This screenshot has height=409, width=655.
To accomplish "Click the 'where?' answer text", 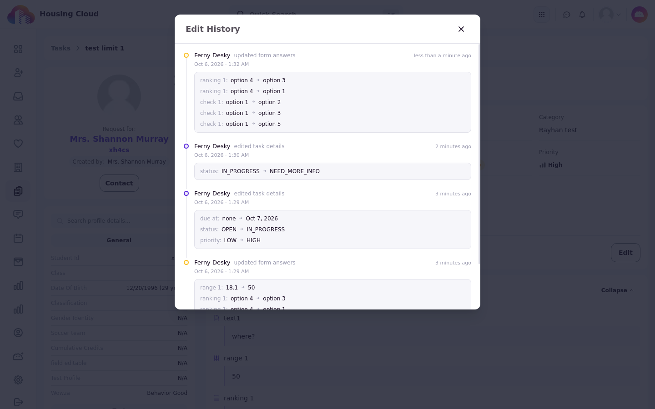I will [243, 336].
